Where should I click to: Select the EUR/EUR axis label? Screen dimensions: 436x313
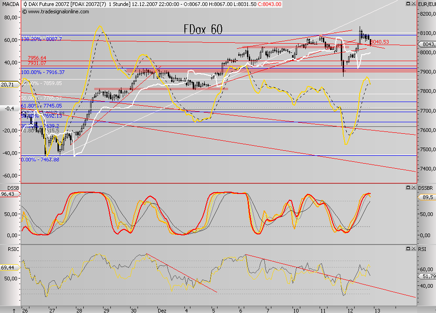(x=427, y=4)
